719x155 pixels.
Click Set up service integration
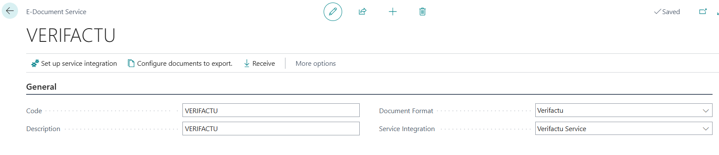click(x=74, y=63)
